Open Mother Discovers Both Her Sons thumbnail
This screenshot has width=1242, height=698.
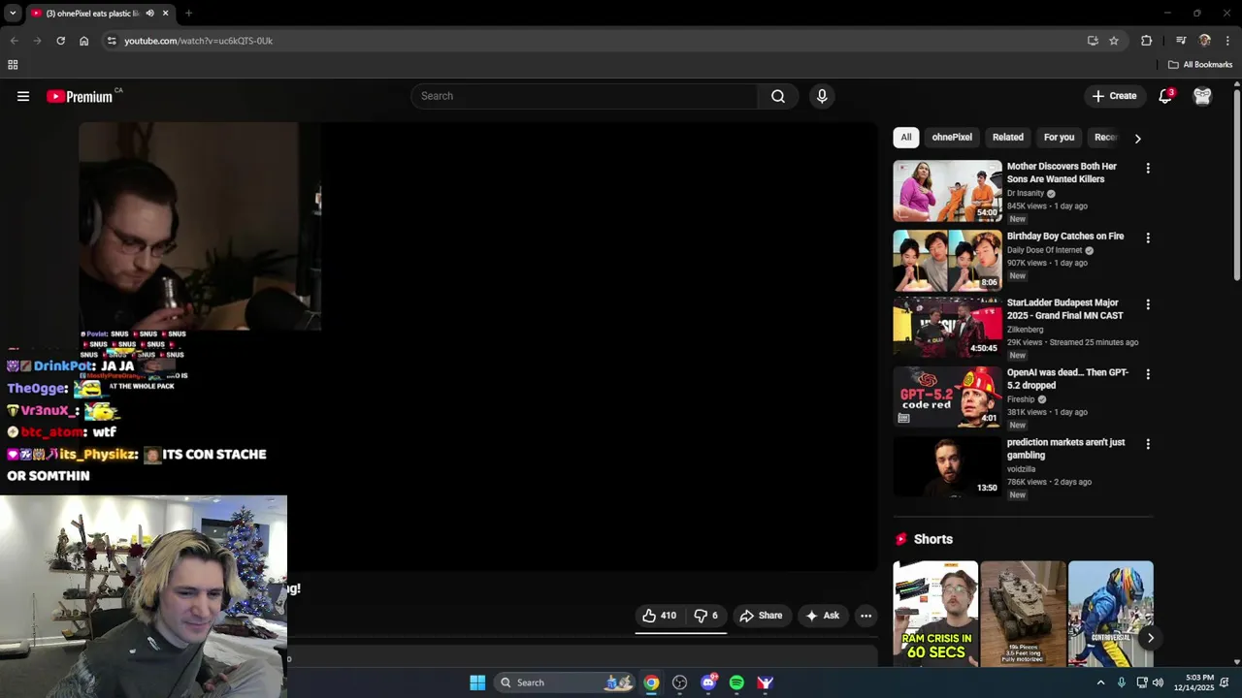(x=947, y=191)
